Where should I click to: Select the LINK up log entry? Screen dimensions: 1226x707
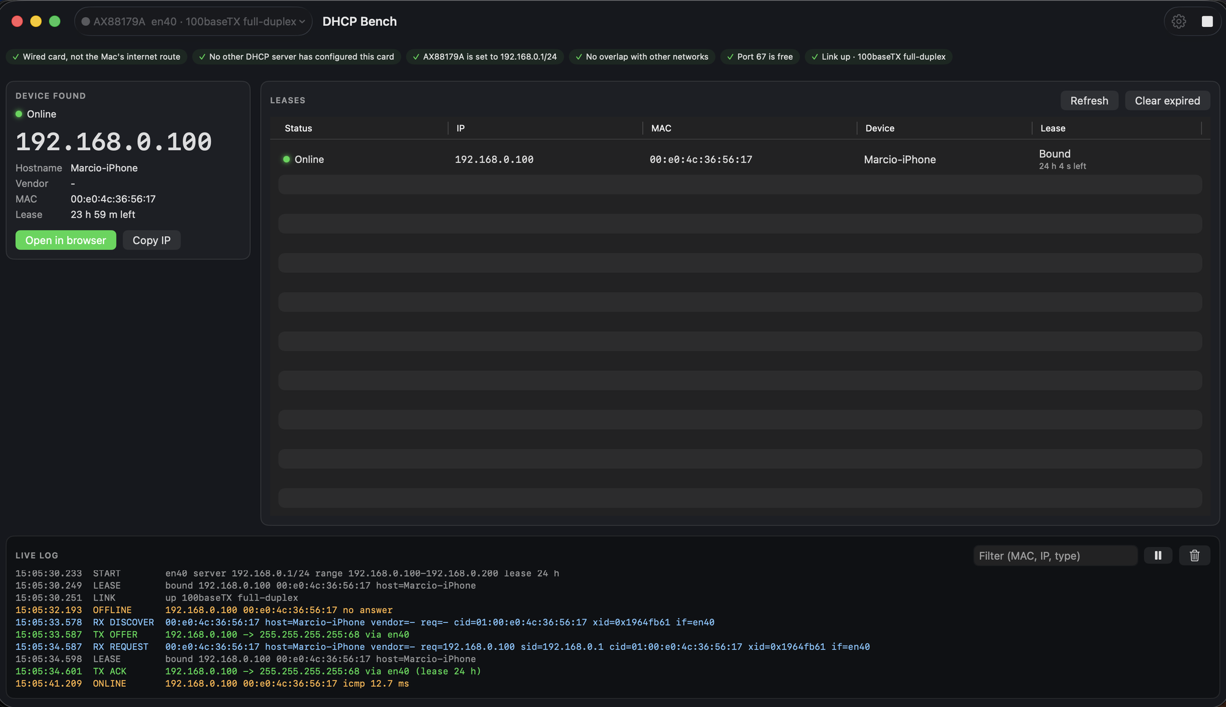click(156, 598)
